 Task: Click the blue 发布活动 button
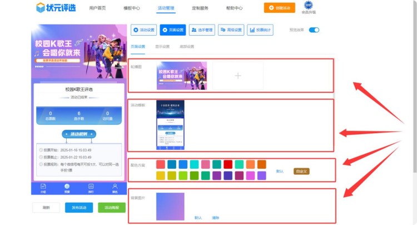(79, 207)
